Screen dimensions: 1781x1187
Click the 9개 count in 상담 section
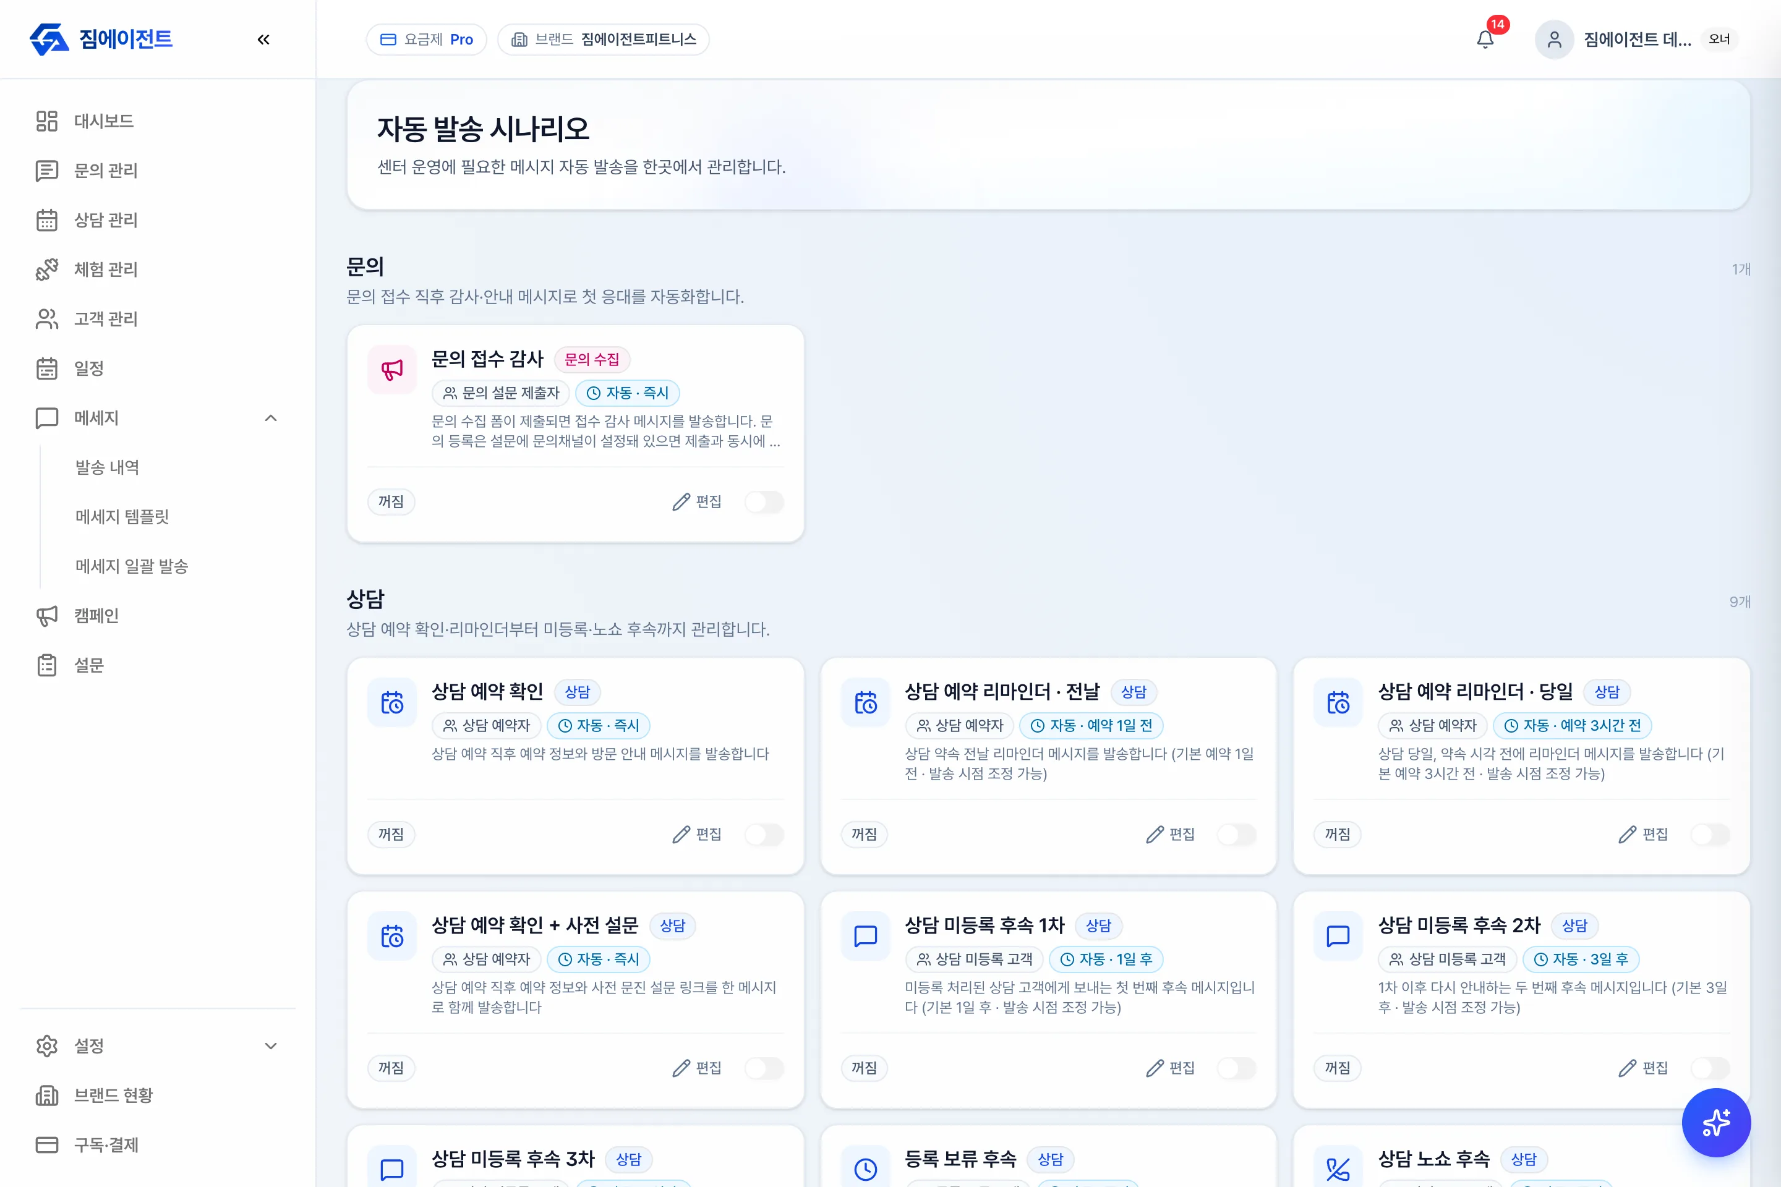pyautogui.click(x=1740, y=602)
